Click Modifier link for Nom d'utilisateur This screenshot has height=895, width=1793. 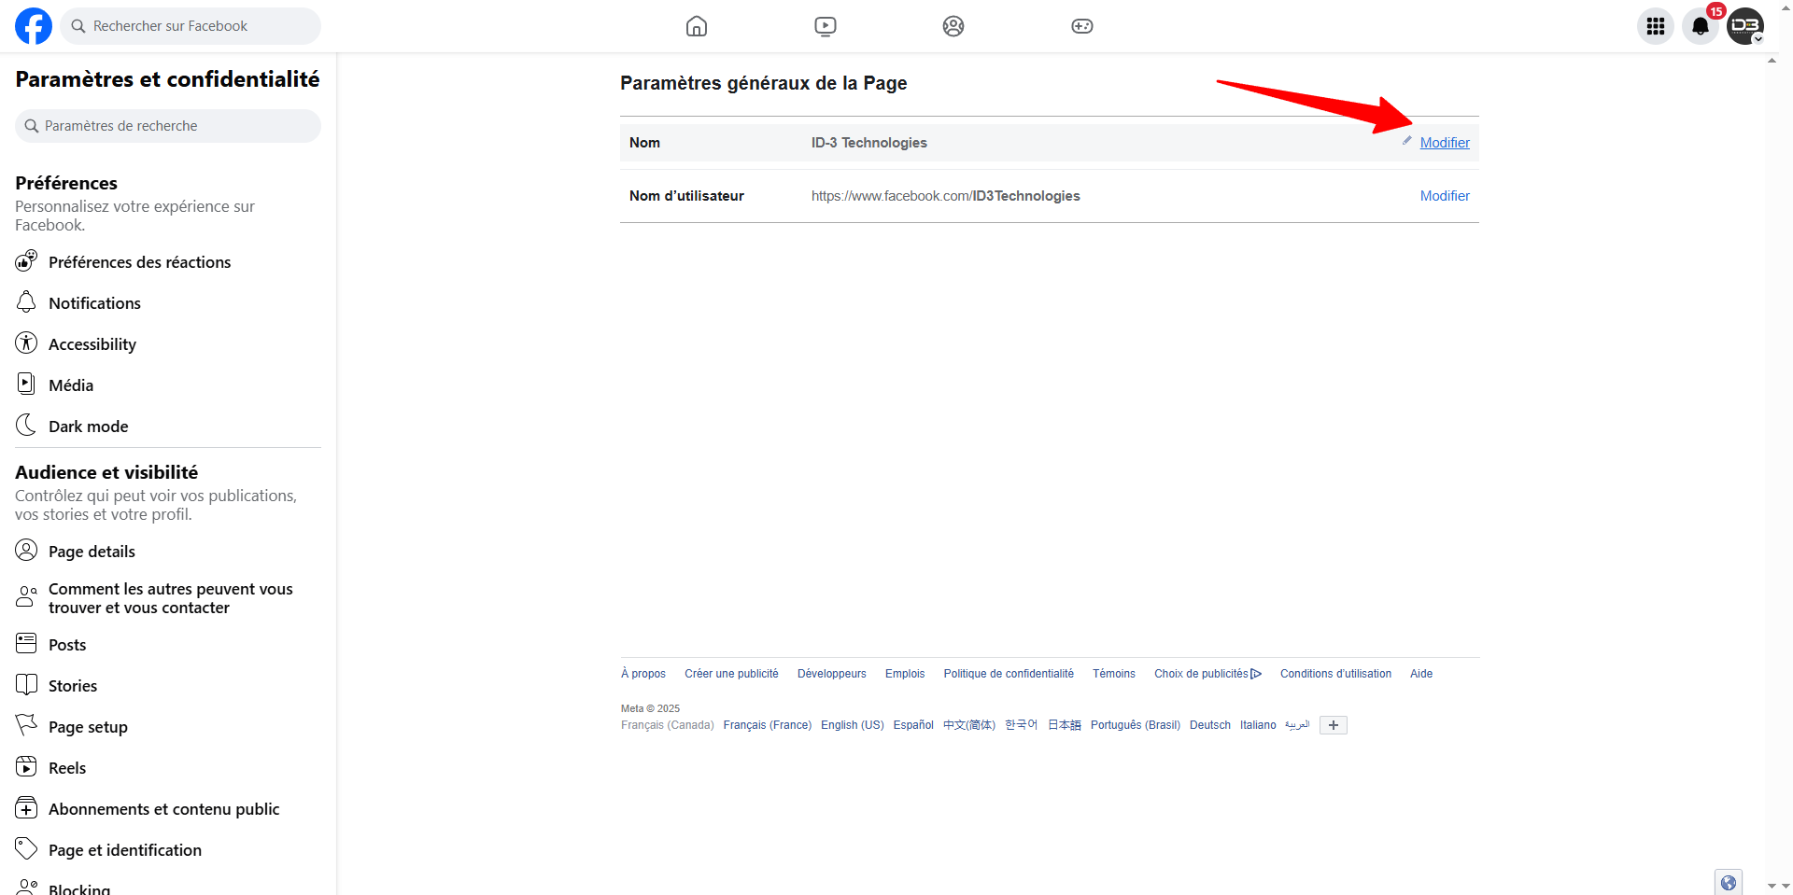coord(1445,196)
